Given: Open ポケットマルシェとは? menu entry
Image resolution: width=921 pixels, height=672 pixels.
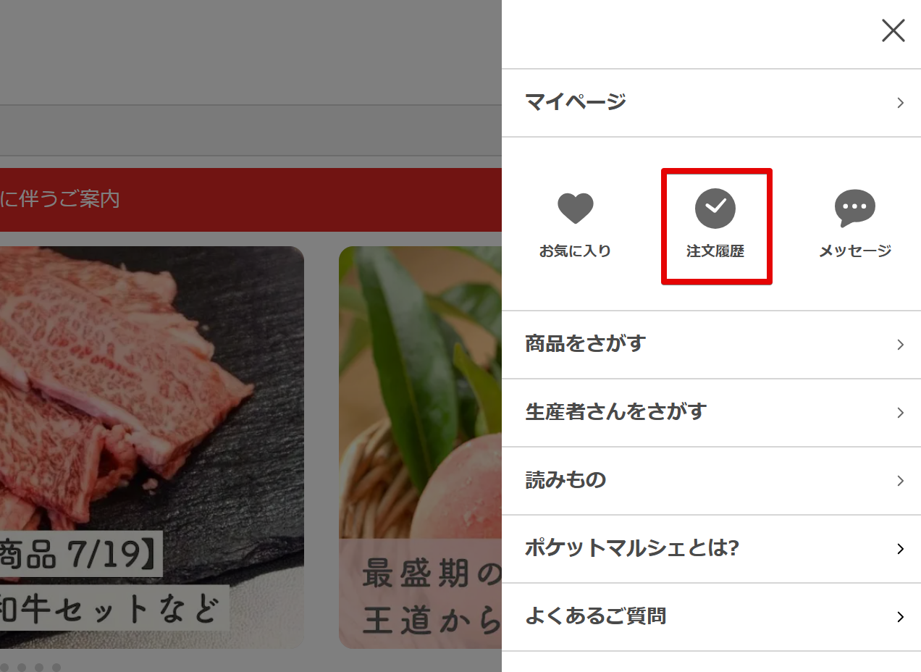Looking at the screenshot, I should click(x=711, y=549).
